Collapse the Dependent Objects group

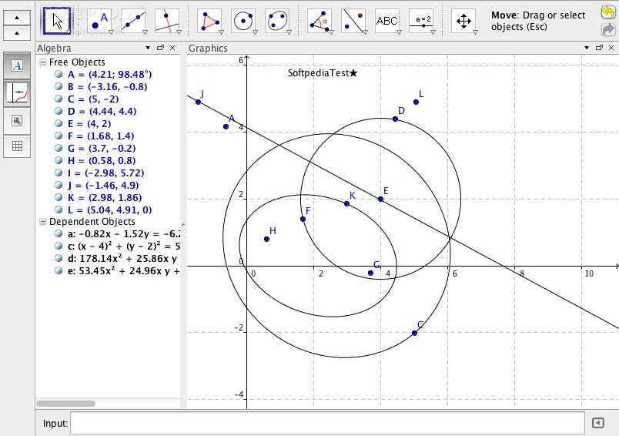43,222
